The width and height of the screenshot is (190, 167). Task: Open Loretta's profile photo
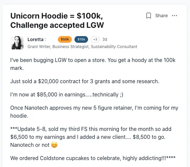point(17,43)
